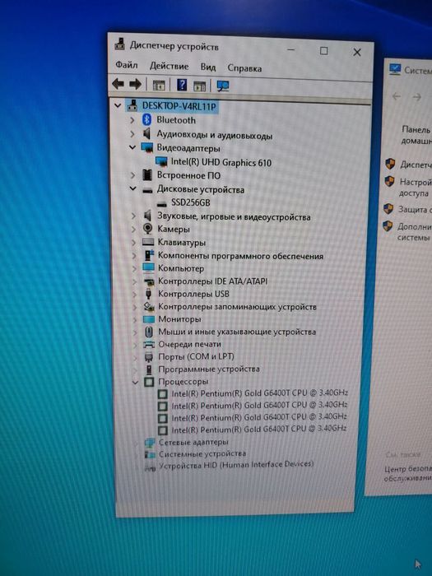Collapse the DESKTOP-V4RL11P root node
The image size is (432, 576).
pos(118,106)
